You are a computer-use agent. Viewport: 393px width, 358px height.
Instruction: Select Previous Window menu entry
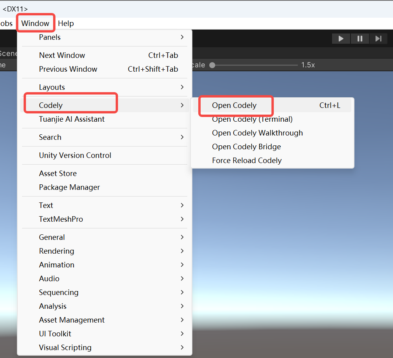pos(105,69)
